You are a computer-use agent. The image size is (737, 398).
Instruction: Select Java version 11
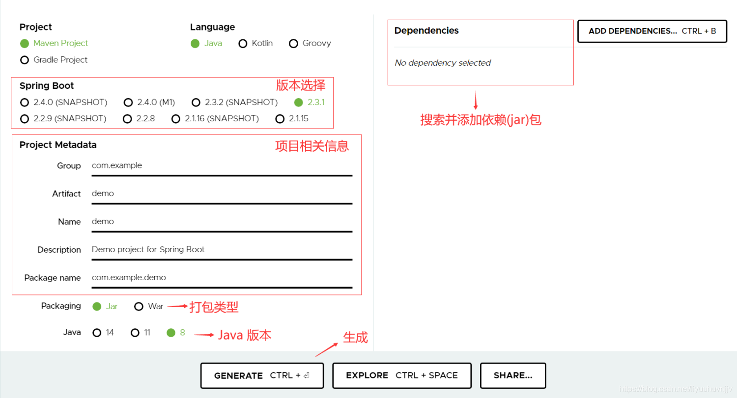[141, 333]
